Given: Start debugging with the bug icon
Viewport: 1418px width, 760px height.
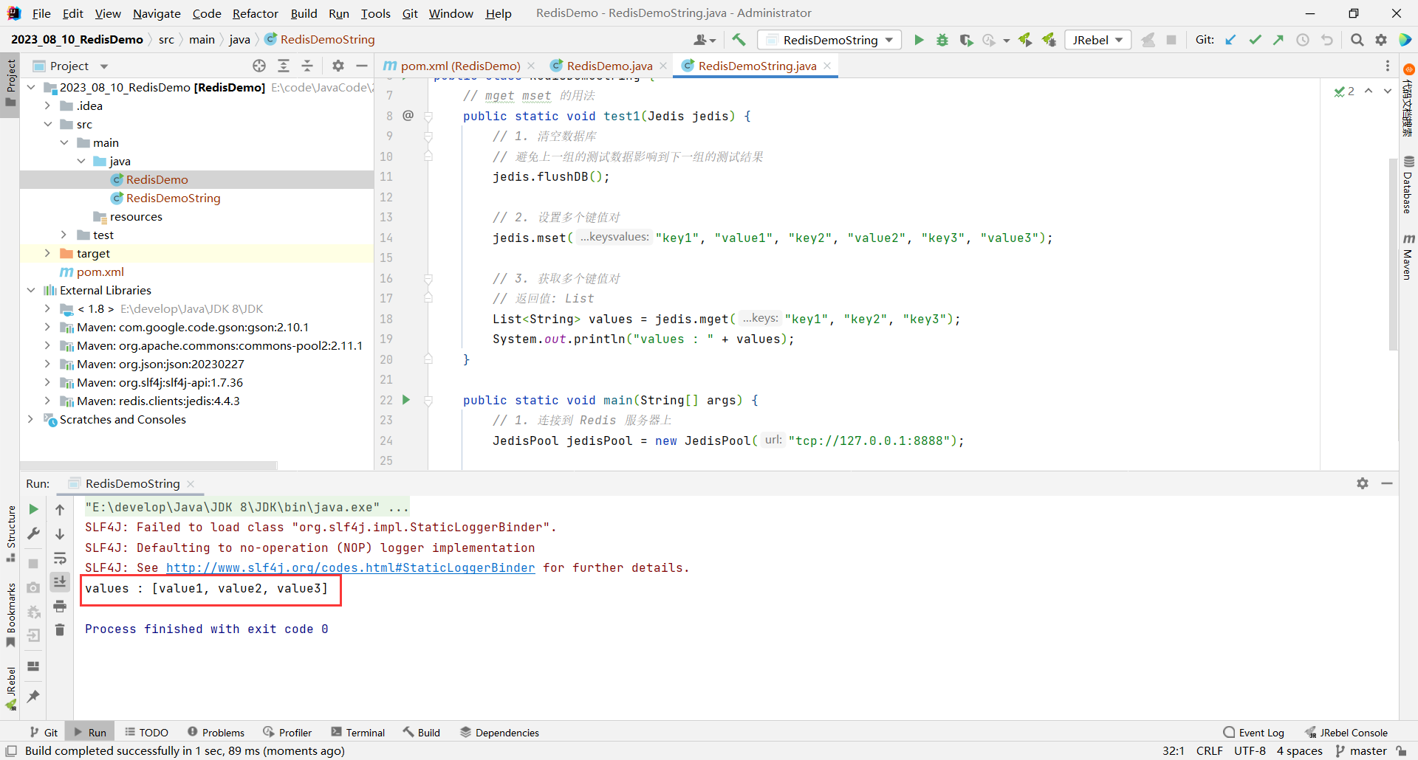Looking at the screenshot, I should (x=942, y=40).
